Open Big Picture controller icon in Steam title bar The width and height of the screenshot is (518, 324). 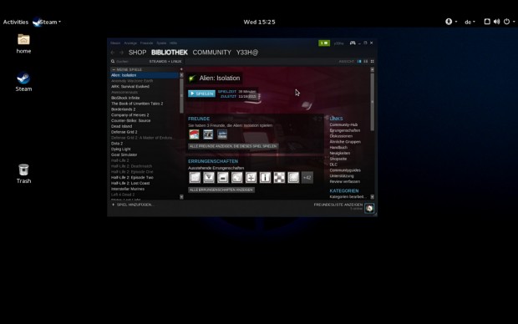pos(353,43)
